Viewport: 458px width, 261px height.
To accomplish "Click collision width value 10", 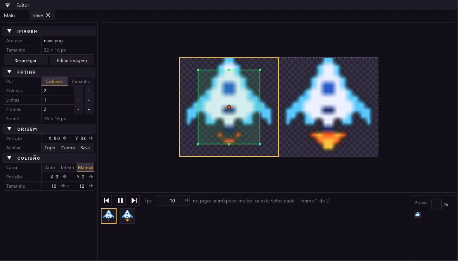I will 54,186.
